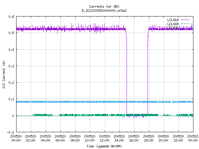The height and width of the screenshot is (149, 199).
Task: Click the 200520 00:00 x-axis tick label
Action: point(16,138)
